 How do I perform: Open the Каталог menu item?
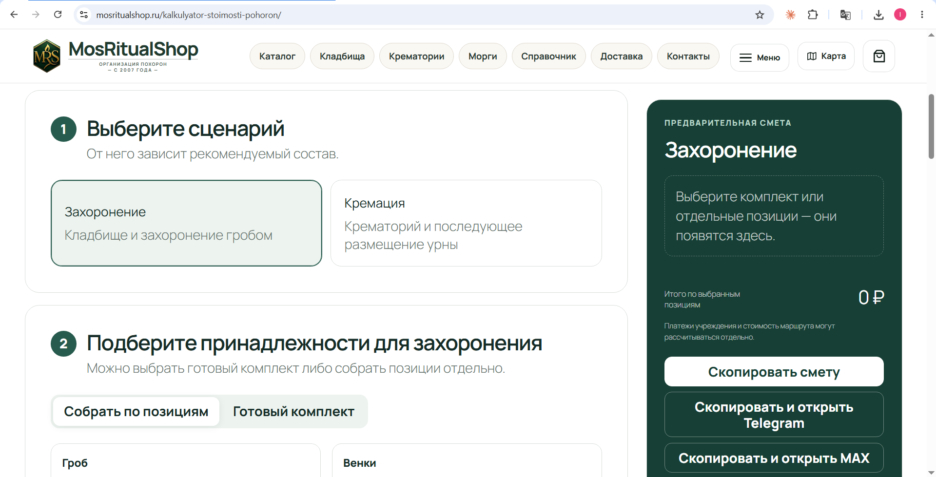pos(277,56)
